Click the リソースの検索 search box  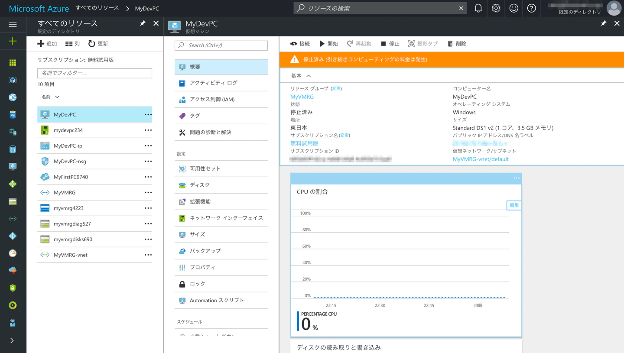point(380,8)
